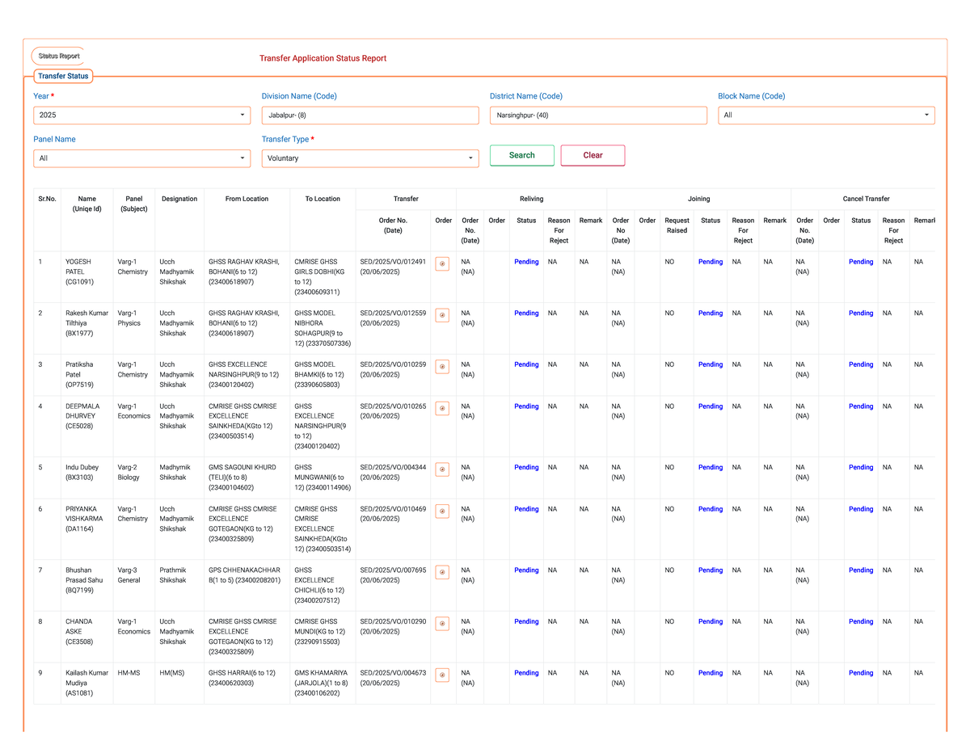Open transfer order icon for Priyanka Vishkarma
970x749 pixels.
(x=442, y=511)
